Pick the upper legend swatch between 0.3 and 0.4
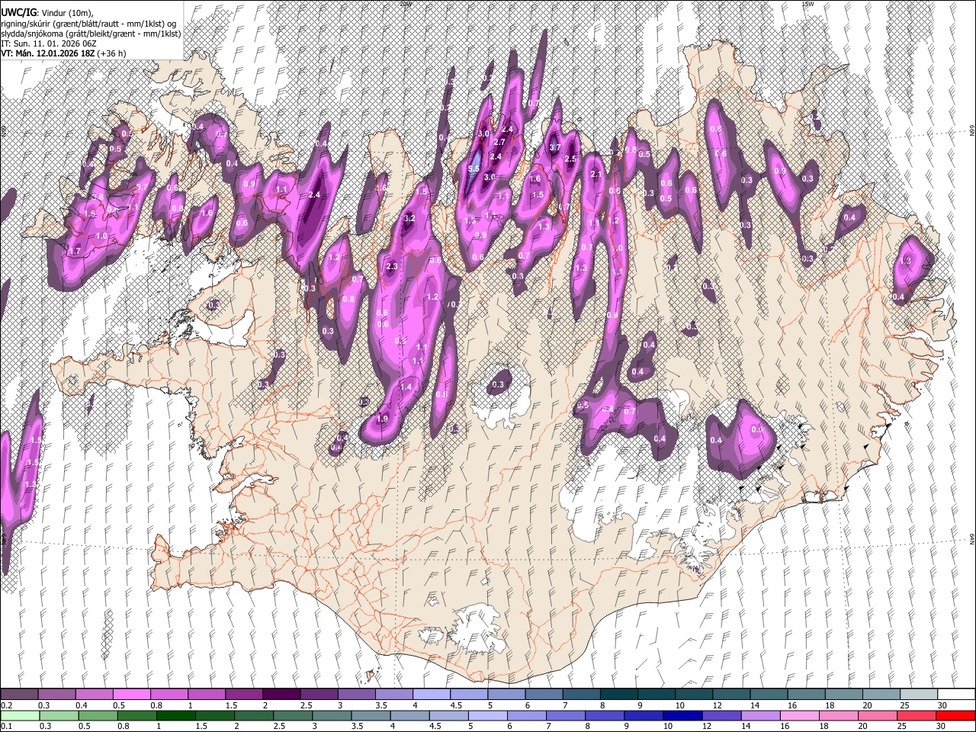Image resolution: width=976 pixels, height=732 pixels. click(56, 695)
